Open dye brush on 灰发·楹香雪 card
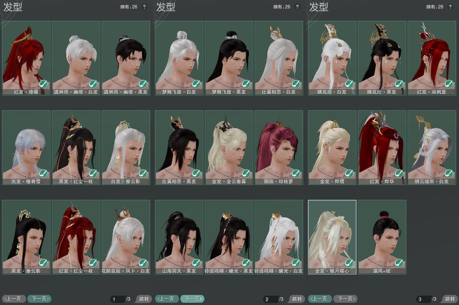 point(43,174)
